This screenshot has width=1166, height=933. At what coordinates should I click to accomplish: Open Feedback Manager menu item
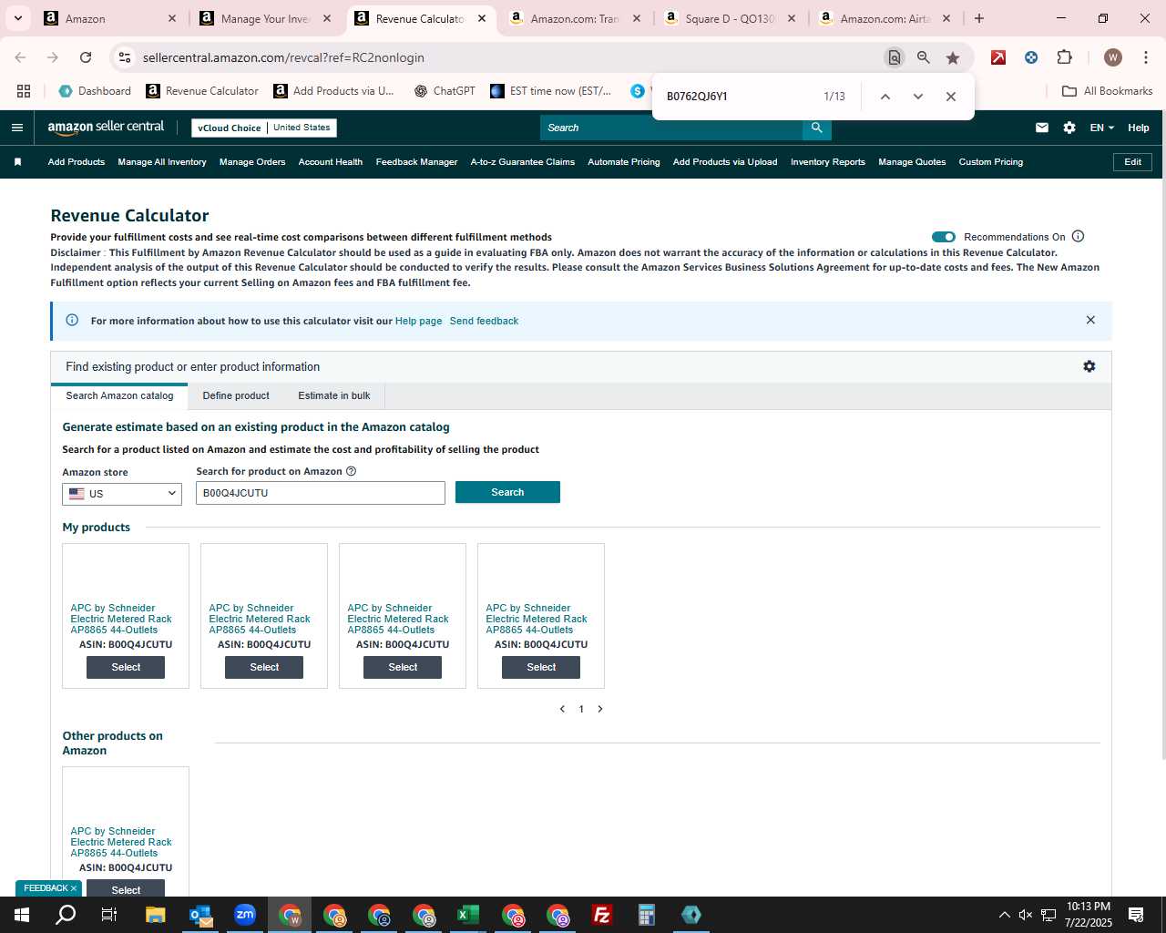tap(416, 162)
